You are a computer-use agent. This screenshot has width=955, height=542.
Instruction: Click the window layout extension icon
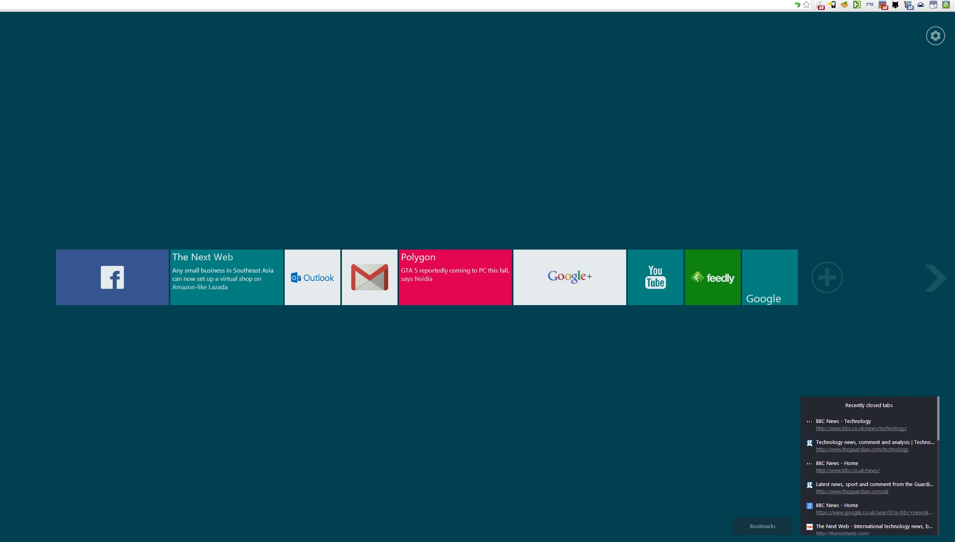click(933, 5)
